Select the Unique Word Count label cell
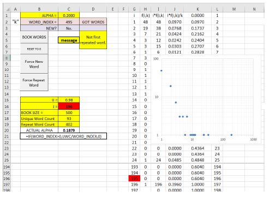This screenshot has height=197, width=269. point(39,118)
